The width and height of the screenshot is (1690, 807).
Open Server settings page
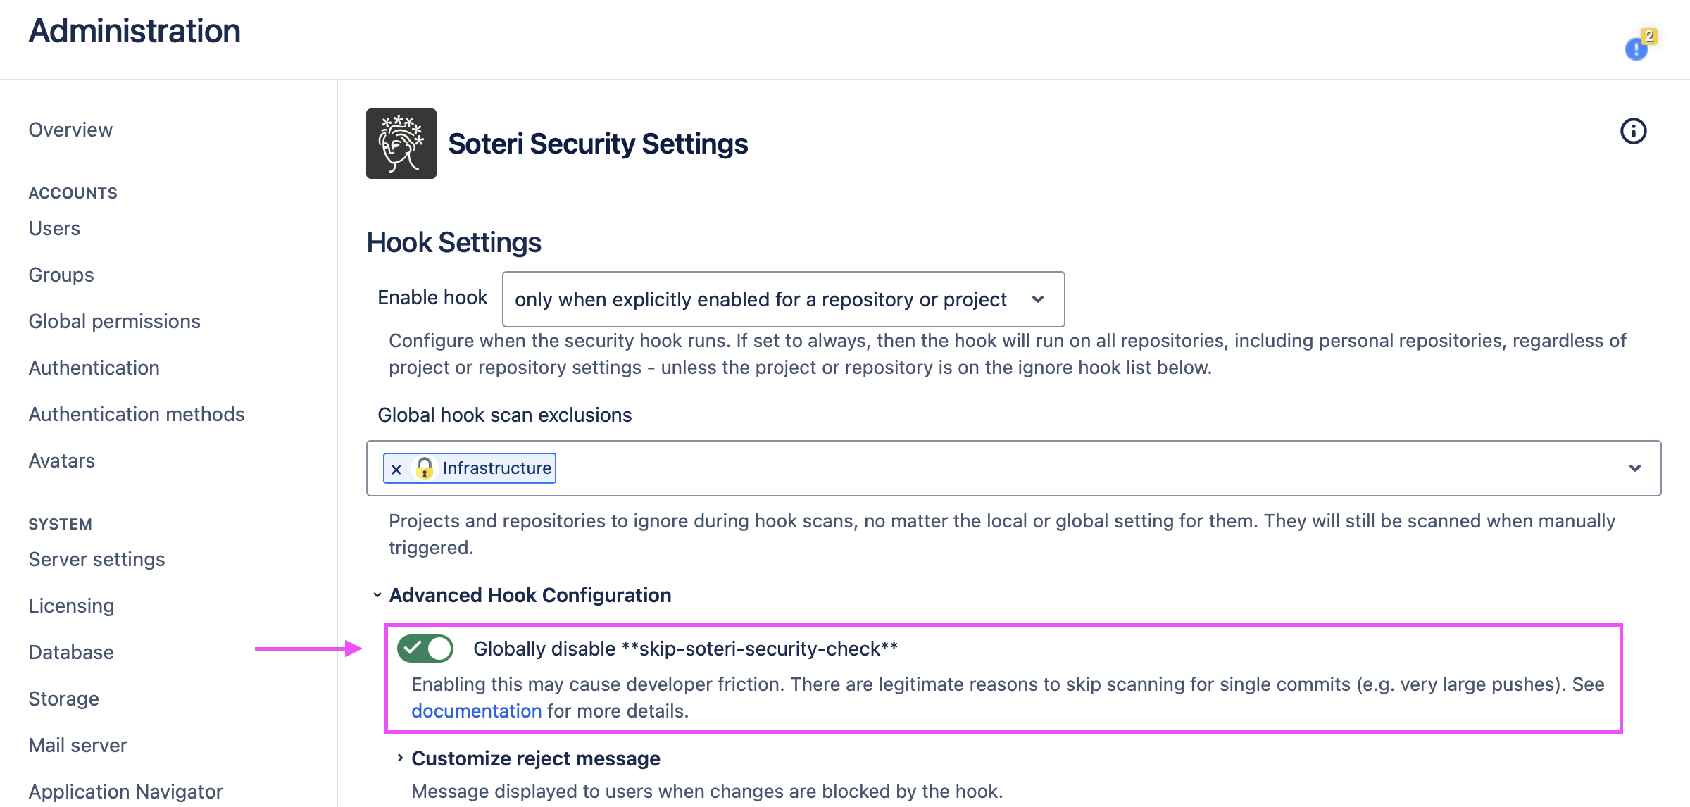96,560
